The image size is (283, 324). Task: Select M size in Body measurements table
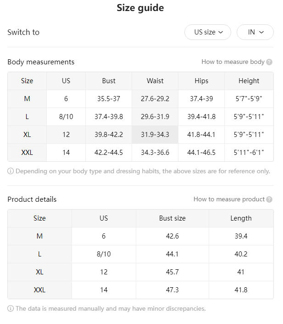[x=27, y=99]
